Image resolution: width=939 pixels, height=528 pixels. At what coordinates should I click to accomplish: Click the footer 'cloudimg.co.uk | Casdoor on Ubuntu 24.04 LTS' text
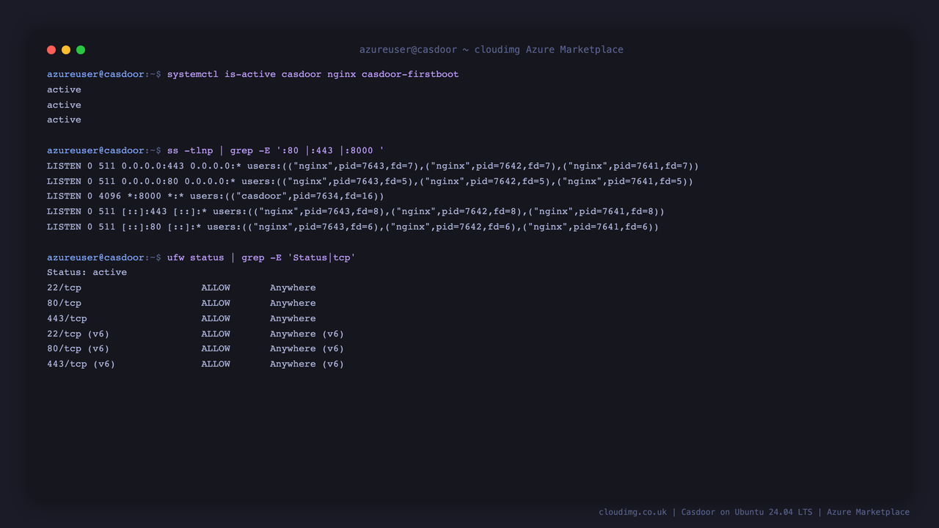tap(706, 512)
